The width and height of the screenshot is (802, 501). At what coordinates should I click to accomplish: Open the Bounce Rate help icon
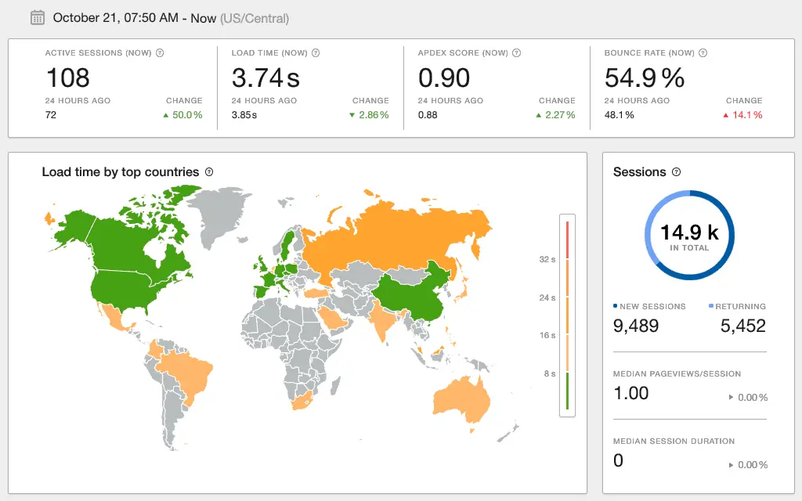point(703,53)
